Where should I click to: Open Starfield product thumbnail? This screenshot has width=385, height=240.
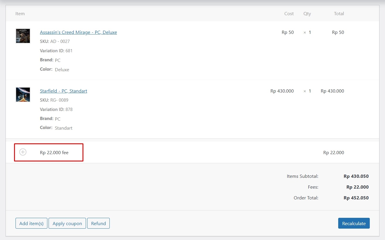23,95
